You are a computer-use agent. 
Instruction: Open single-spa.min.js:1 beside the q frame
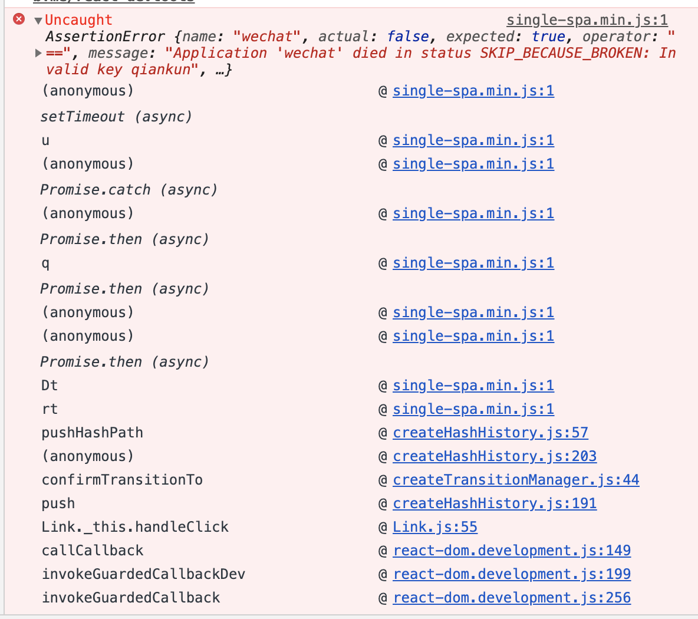473,263
